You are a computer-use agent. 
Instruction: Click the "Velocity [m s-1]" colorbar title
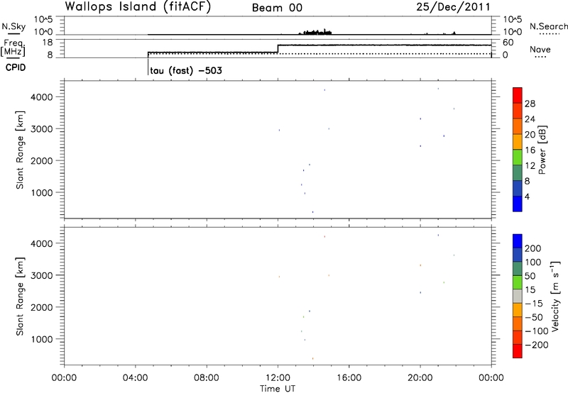(555, 296)
